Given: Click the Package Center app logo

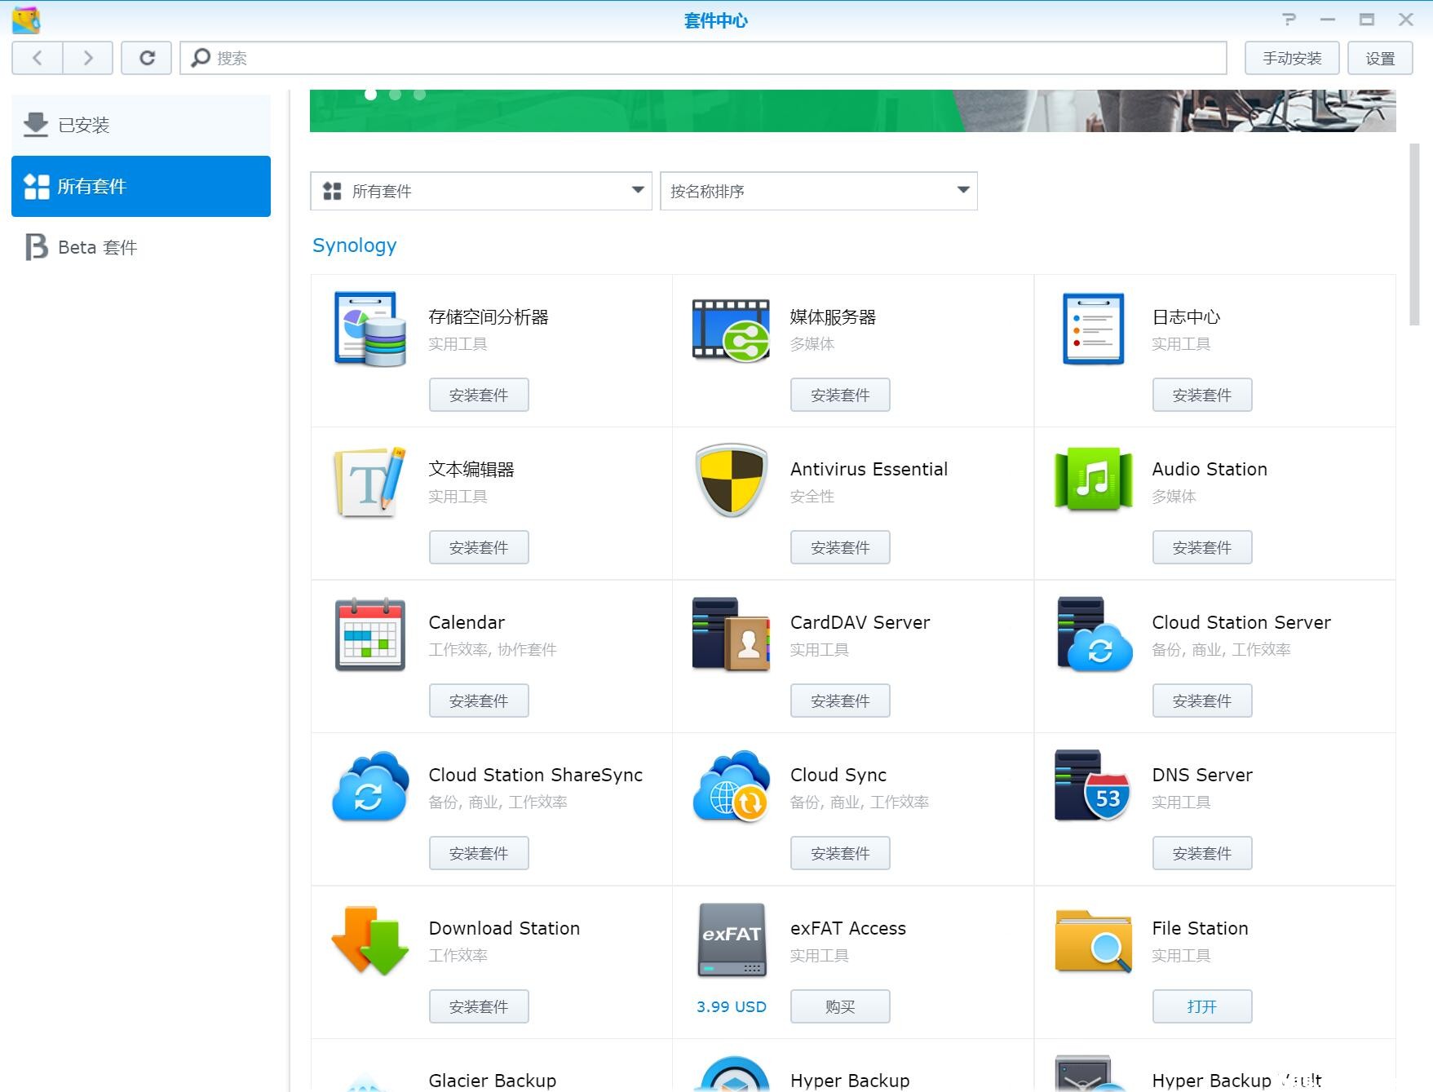Looking at the screenshot, I should (26, 20).
